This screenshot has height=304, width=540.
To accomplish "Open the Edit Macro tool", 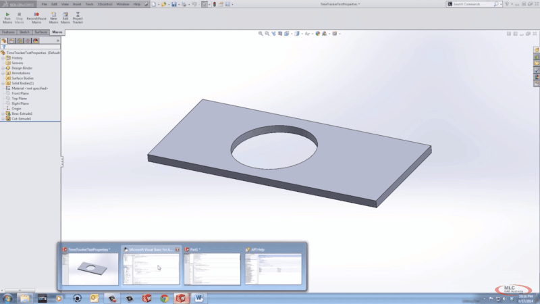I will 65,18.
